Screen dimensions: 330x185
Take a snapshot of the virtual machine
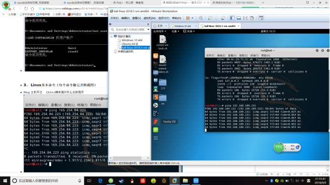click(210, 18)
